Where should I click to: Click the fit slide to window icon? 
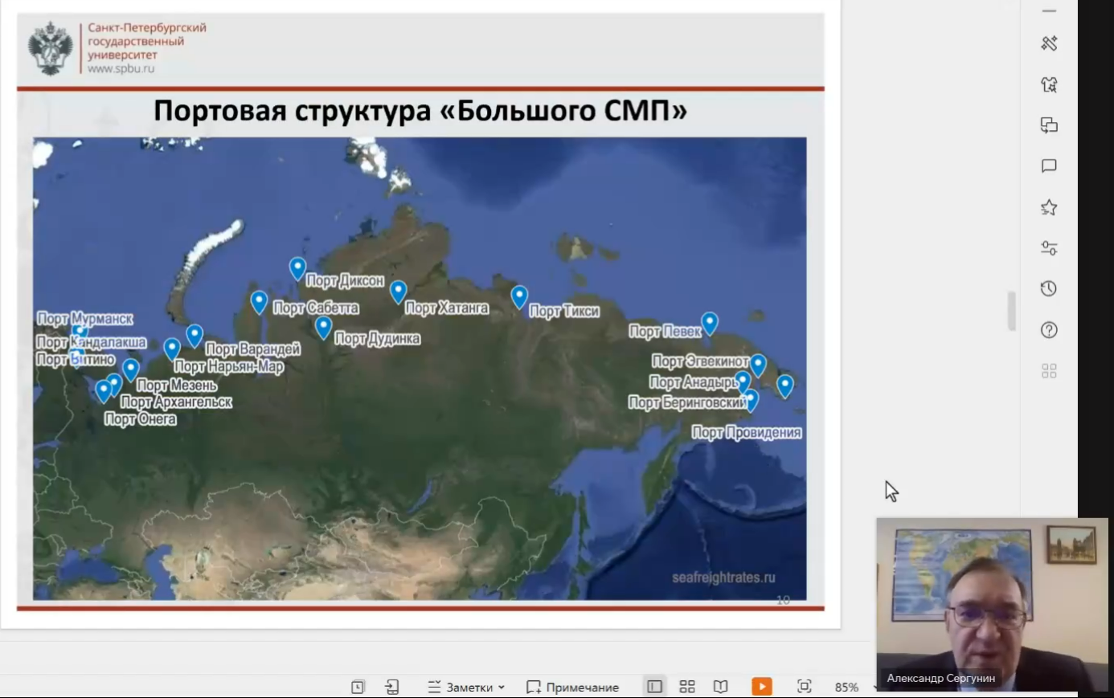click(804, 686)
